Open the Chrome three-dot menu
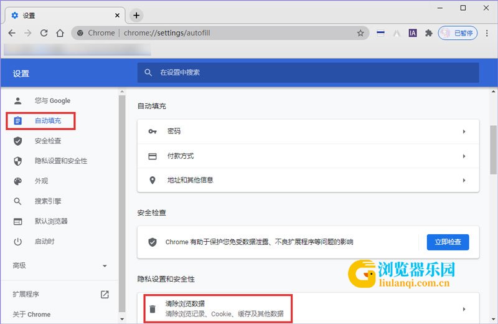498x324 pixels. pyautogui.click(x=487, y=33)
